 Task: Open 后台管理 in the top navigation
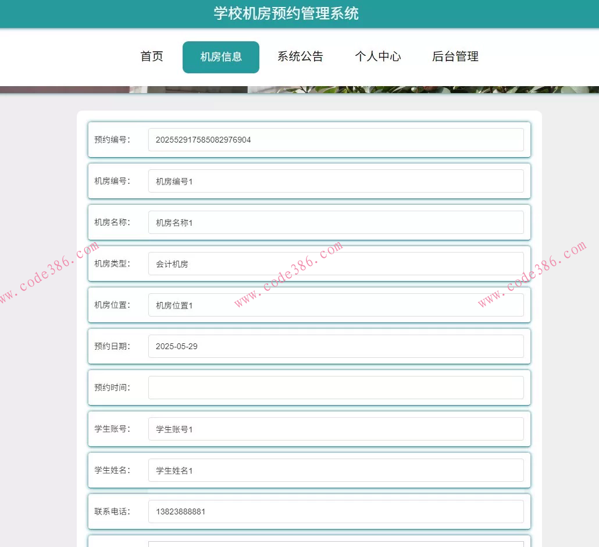(455, 56)
